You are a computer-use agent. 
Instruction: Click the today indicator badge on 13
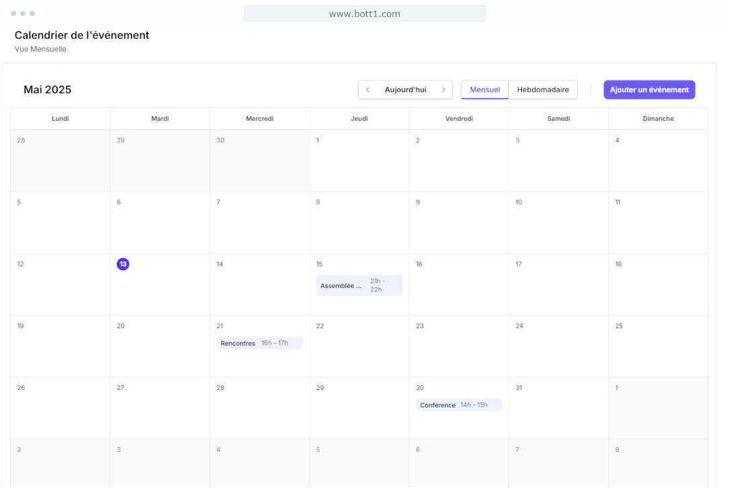123,264
